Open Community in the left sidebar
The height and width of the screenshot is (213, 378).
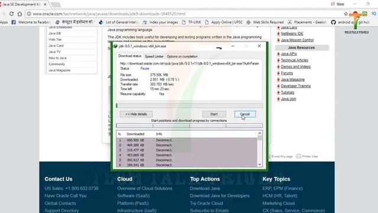[x=57, y=64]
